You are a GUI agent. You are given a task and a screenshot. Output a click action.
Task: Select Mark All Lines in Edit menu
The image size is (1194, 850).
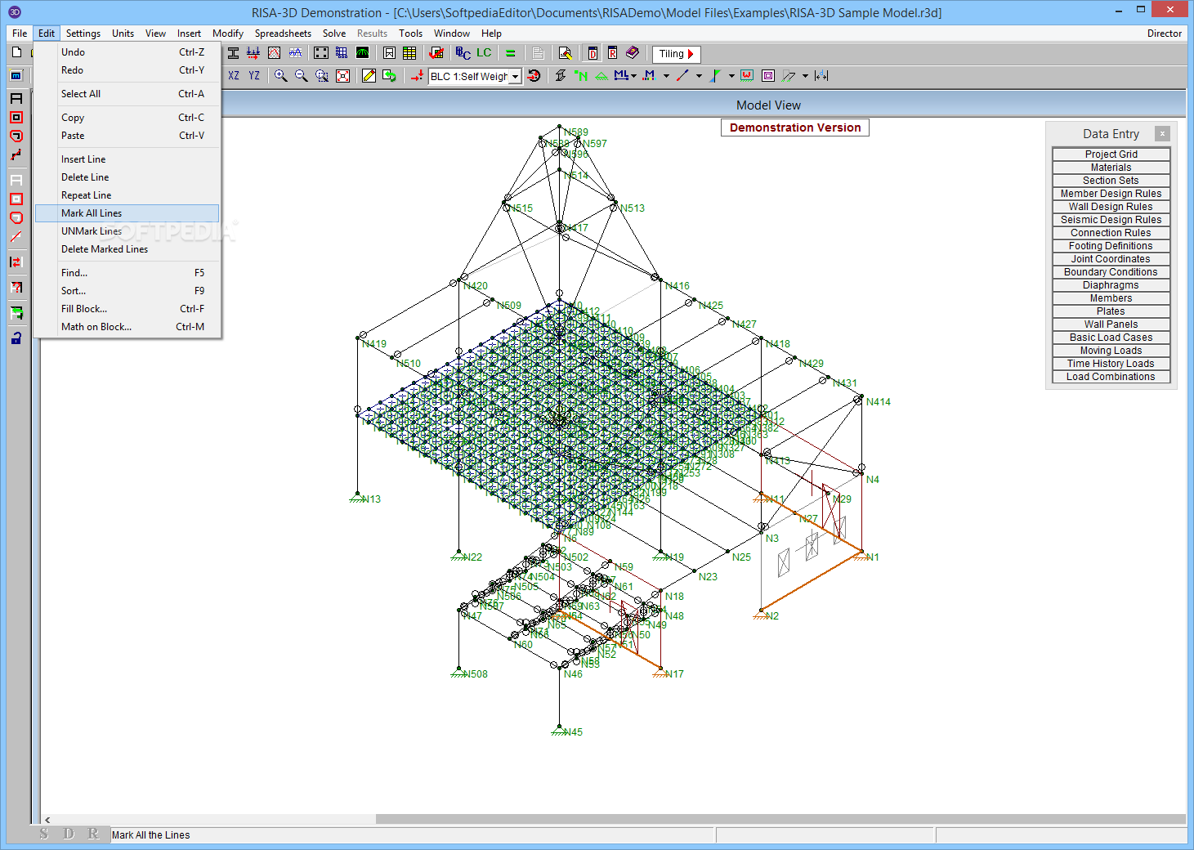(127, 213)
